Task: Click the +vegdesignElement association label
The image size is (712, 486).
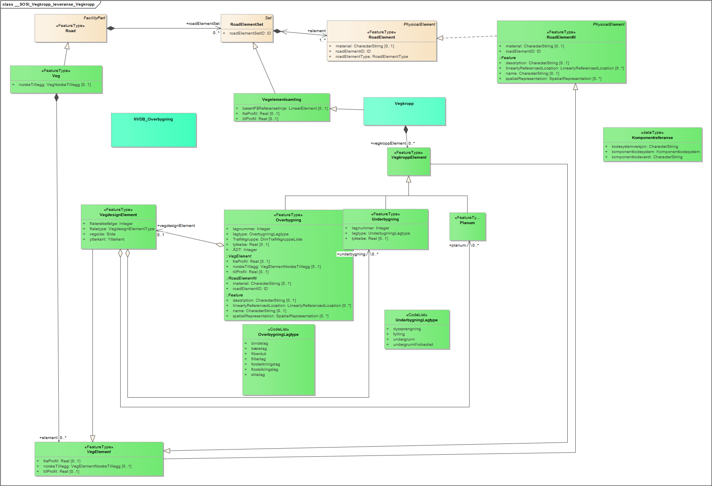Action: [176, 226]
